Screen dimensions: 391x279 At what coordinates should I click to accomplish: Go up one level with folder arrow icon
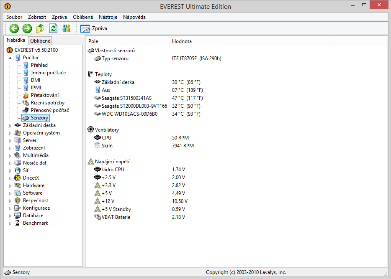pyautogui.click(x=40, y=28)
